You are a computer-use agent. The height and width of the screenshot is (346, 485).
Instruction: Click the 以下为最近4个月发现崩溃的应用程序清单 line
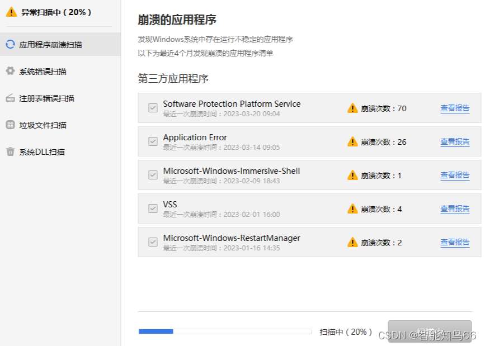click(205, 53)
